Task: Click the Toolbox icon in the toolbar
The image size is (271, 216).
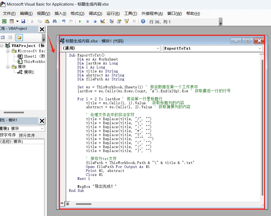Action: [x=134, y=21]
